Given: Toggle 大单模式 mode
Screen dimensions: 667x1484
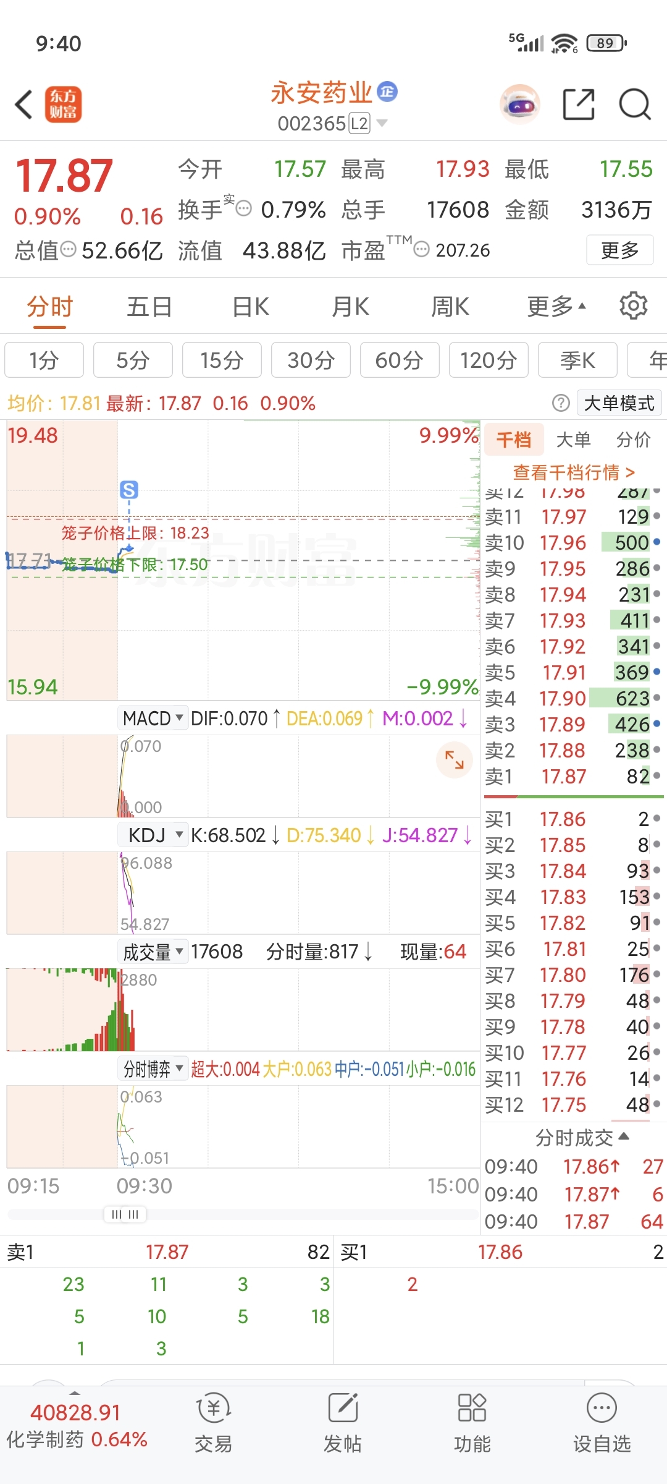Looking at the screenshot, I should (619, 403).
